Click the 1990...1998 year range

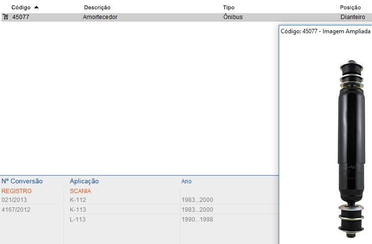[x=197, y=220]
